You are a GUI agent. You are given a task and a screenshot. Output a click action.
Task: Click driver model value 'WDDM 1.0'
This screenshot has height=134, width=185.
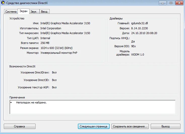pos(138,55)
